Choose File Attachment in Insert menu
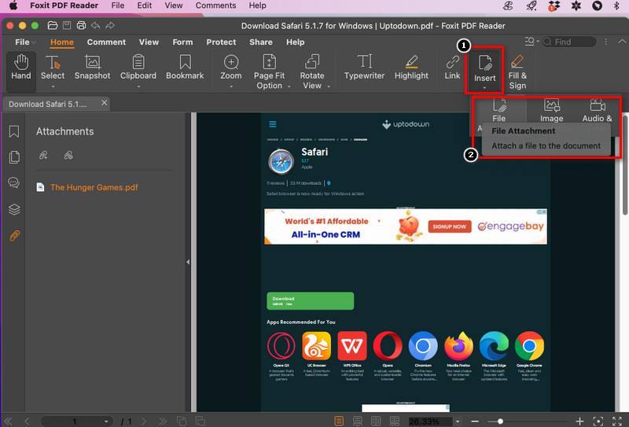Screen dimensions: 629x427 (x=498, y=110)
